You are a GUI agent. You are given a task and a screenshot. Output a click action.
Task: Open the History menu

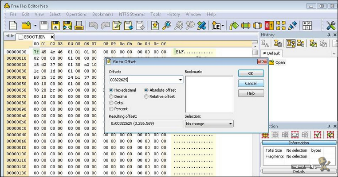[173, 14]
